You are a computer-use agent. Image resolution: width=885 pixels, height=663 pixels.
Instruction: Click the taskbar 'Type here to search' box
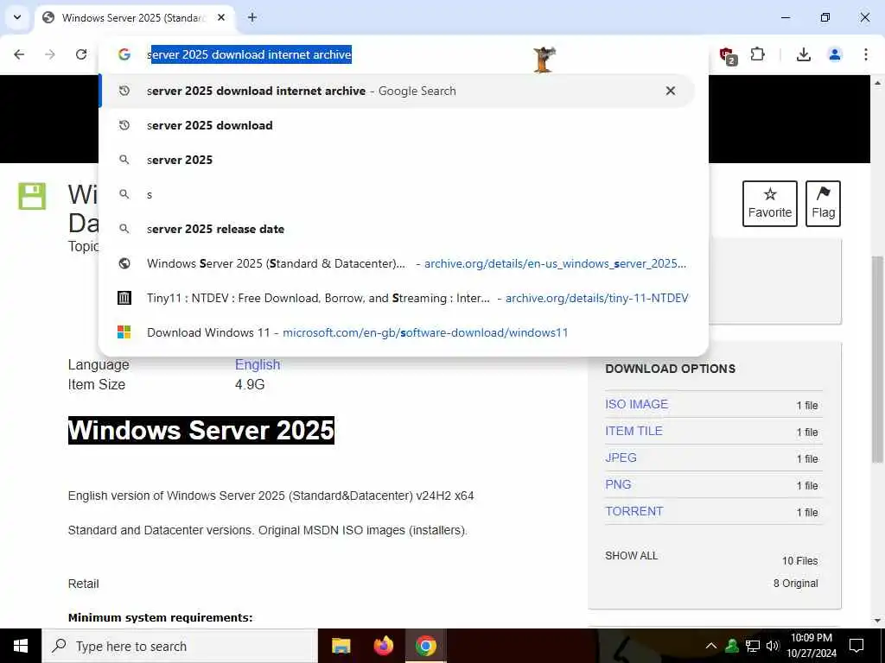point(180,646)
